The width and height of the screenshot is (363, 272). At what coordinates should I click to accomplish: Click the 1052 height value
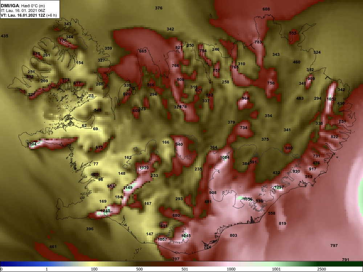pyautogui.click(x=331, y=99)
